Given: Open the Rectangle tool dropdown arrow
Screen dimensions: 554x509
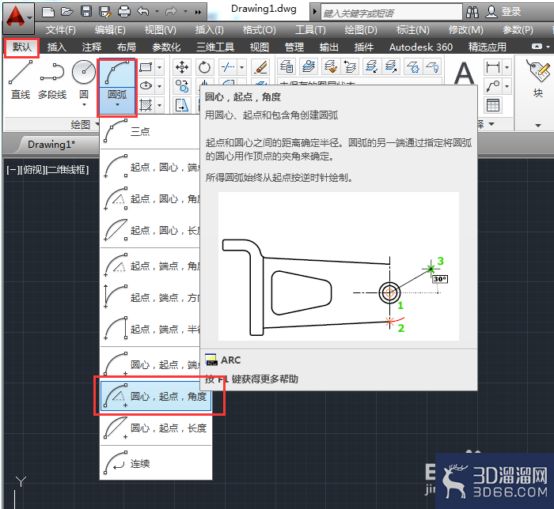Looking at the screenshot, I should [x=159, y=67].
